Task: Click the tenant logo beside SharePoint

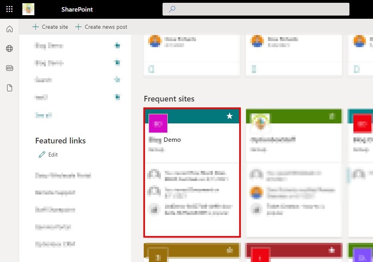Action: pos(28,9)
